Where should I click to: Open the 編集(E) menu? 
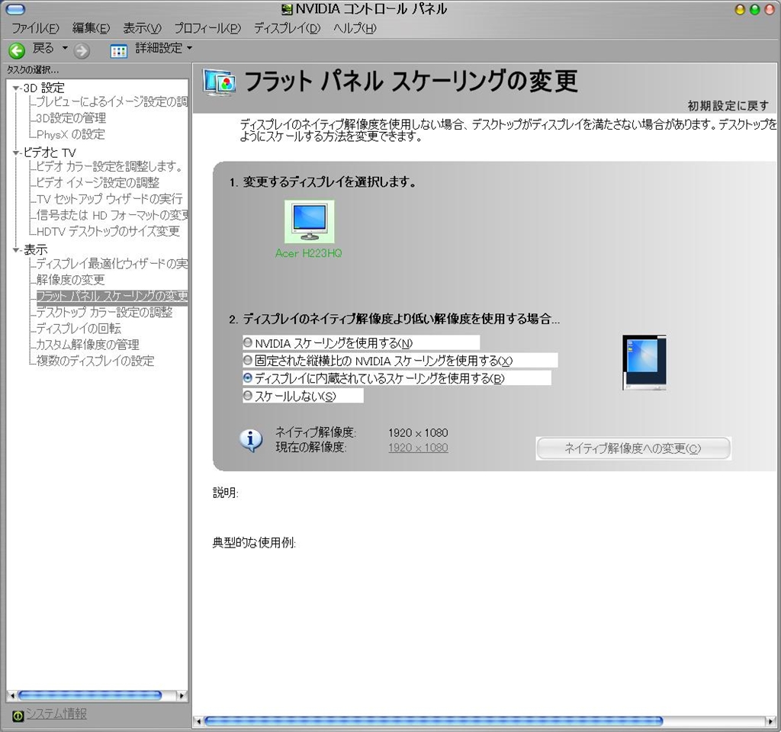[91, 28]
